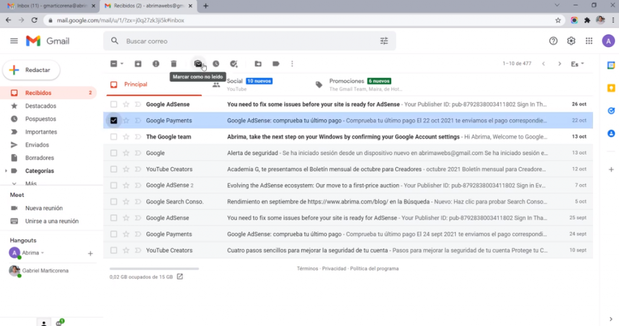Mark selected email as unread
The image size is (619, 326).
pyautogui.click(x=198, y=64)
